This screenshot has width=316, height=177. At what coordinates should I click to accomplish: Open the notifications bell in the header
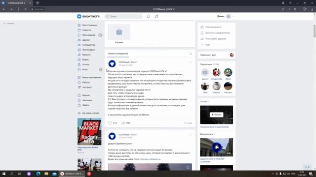click(x=149, y=16)
